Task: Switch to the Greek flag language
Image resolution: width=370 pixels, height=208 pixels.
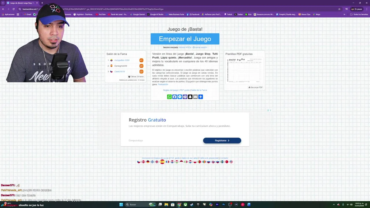Action: click(x=152, y=162)
